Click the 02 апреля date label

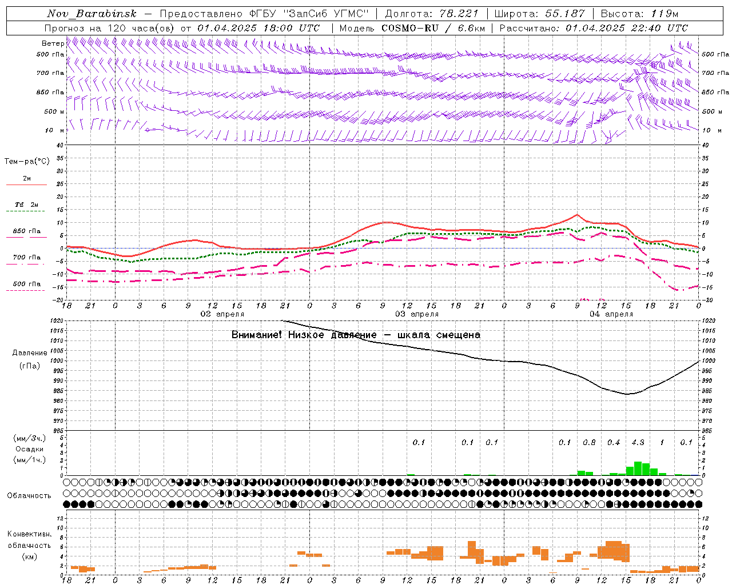(222, 314)
